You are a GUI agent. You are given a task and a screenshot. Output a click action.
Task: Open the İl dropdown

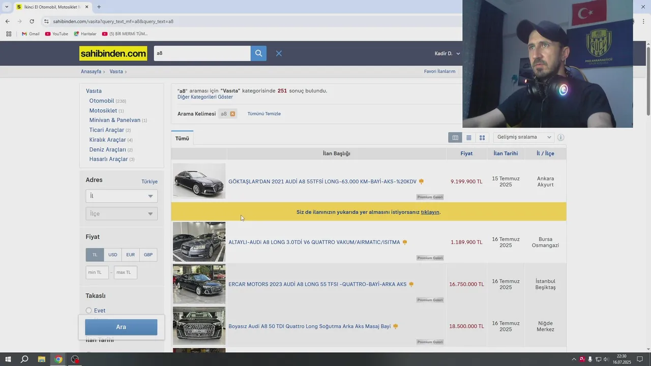[122, 196]
